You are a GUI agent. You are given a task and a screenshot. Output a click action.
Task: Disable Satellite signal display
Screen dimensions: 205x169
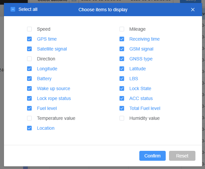[29, 49]
